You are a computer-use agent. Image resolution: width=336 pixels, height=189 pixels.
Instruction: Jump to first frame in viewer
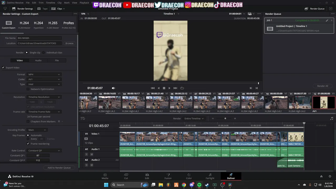coord(153,88)
